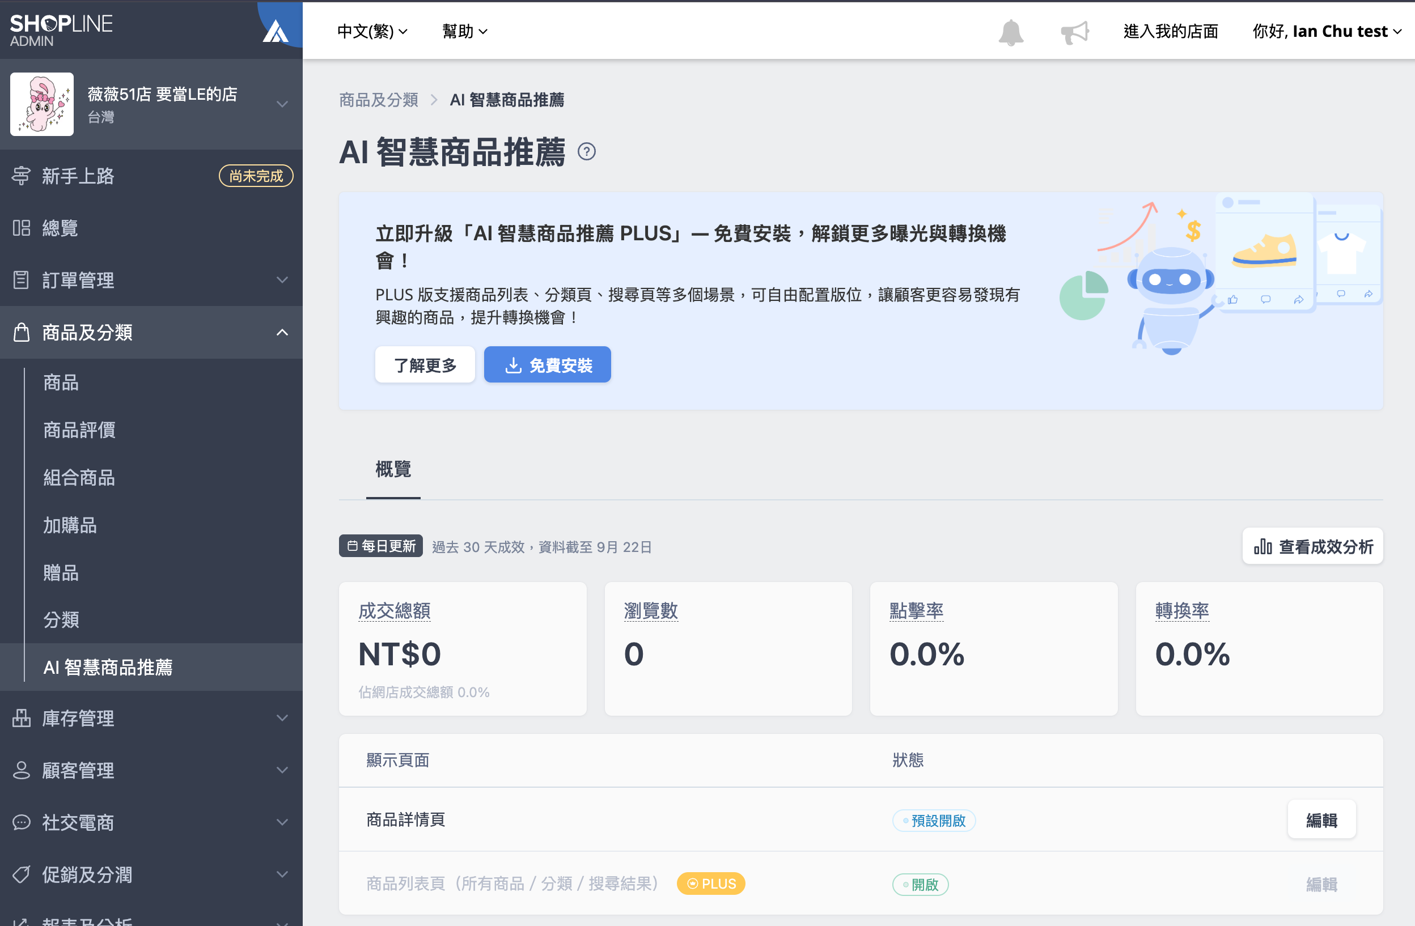Click the help question mark beside title
1415x926 pixels.
tap(586, 151)
